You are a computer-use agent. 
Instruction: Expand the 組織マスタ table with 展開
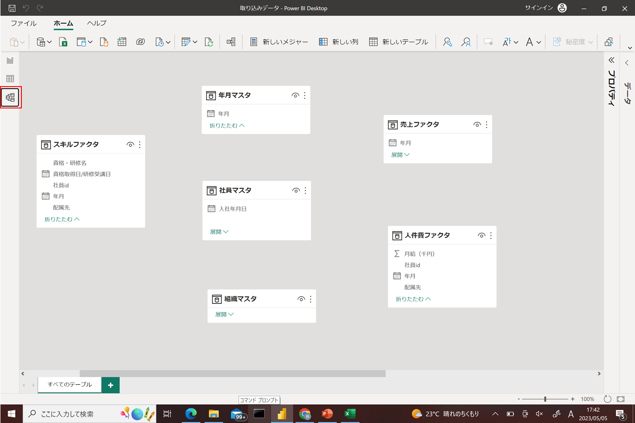[224, 315]
